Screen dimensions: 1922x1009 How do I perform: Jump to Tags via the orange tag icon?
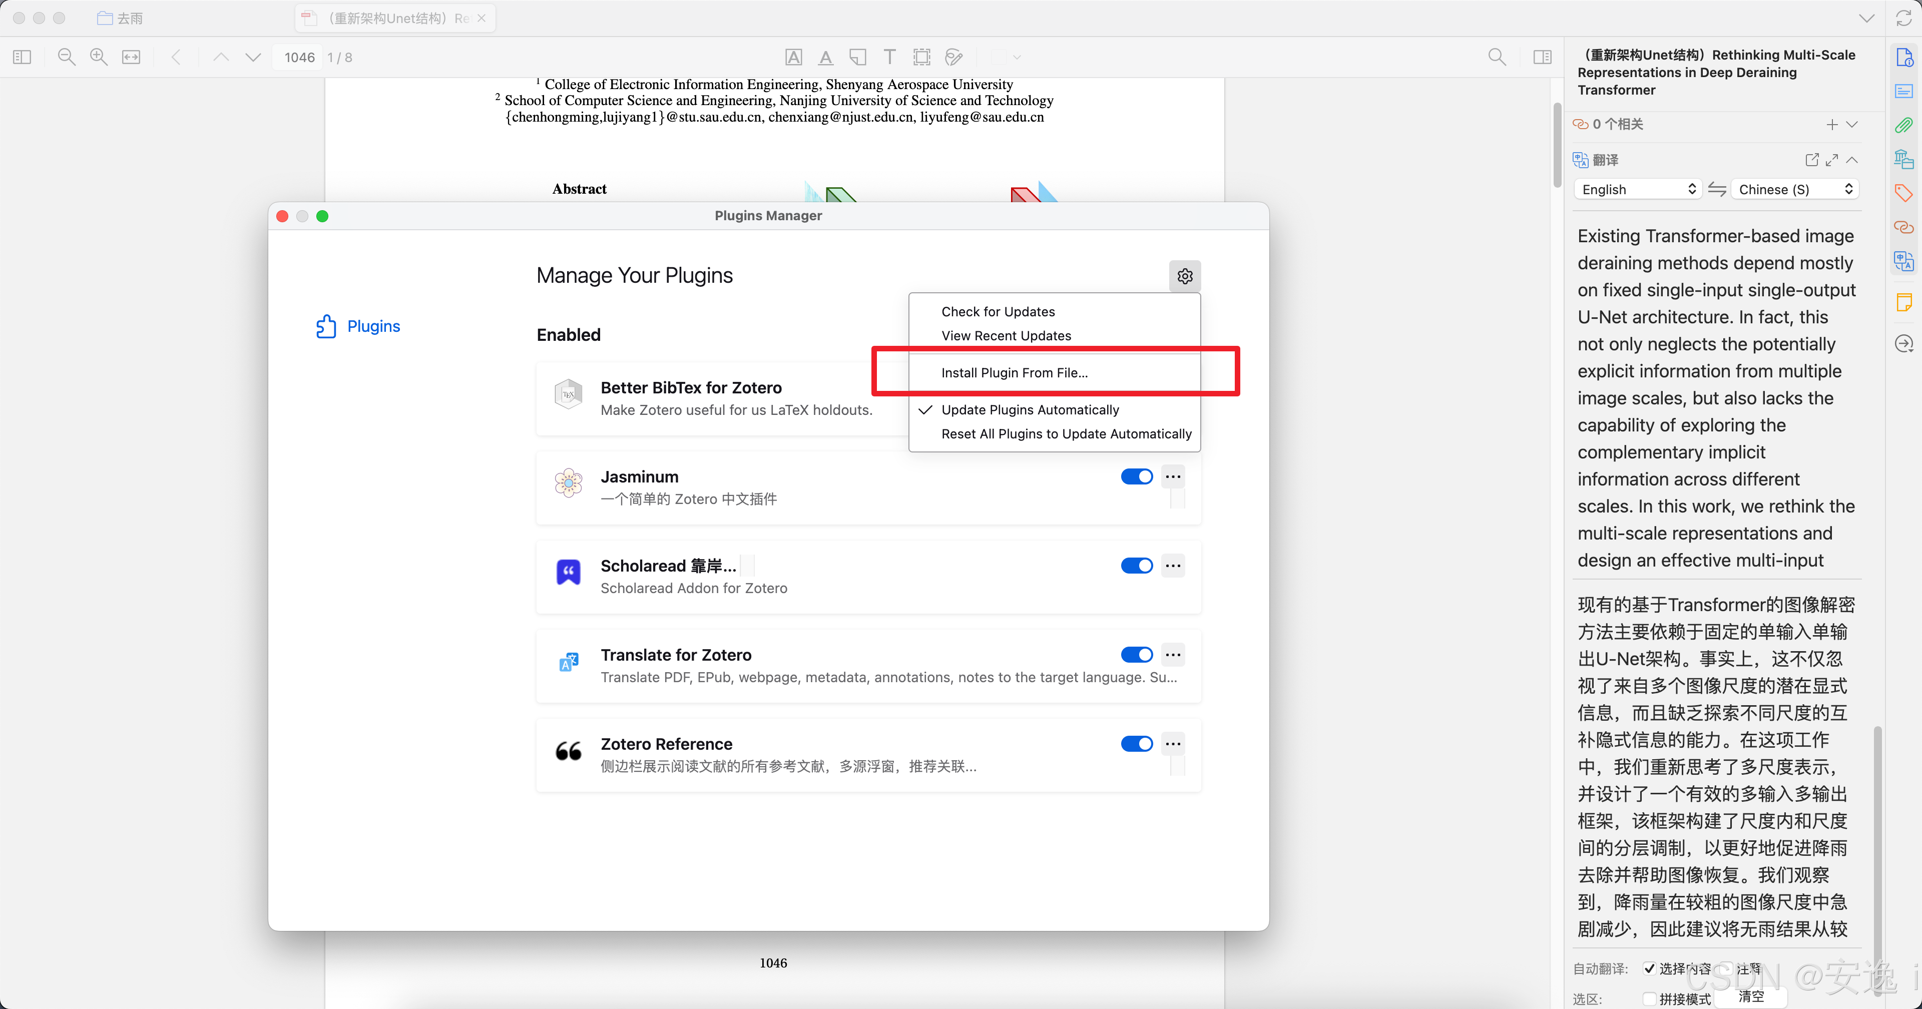click(1904, 193)
